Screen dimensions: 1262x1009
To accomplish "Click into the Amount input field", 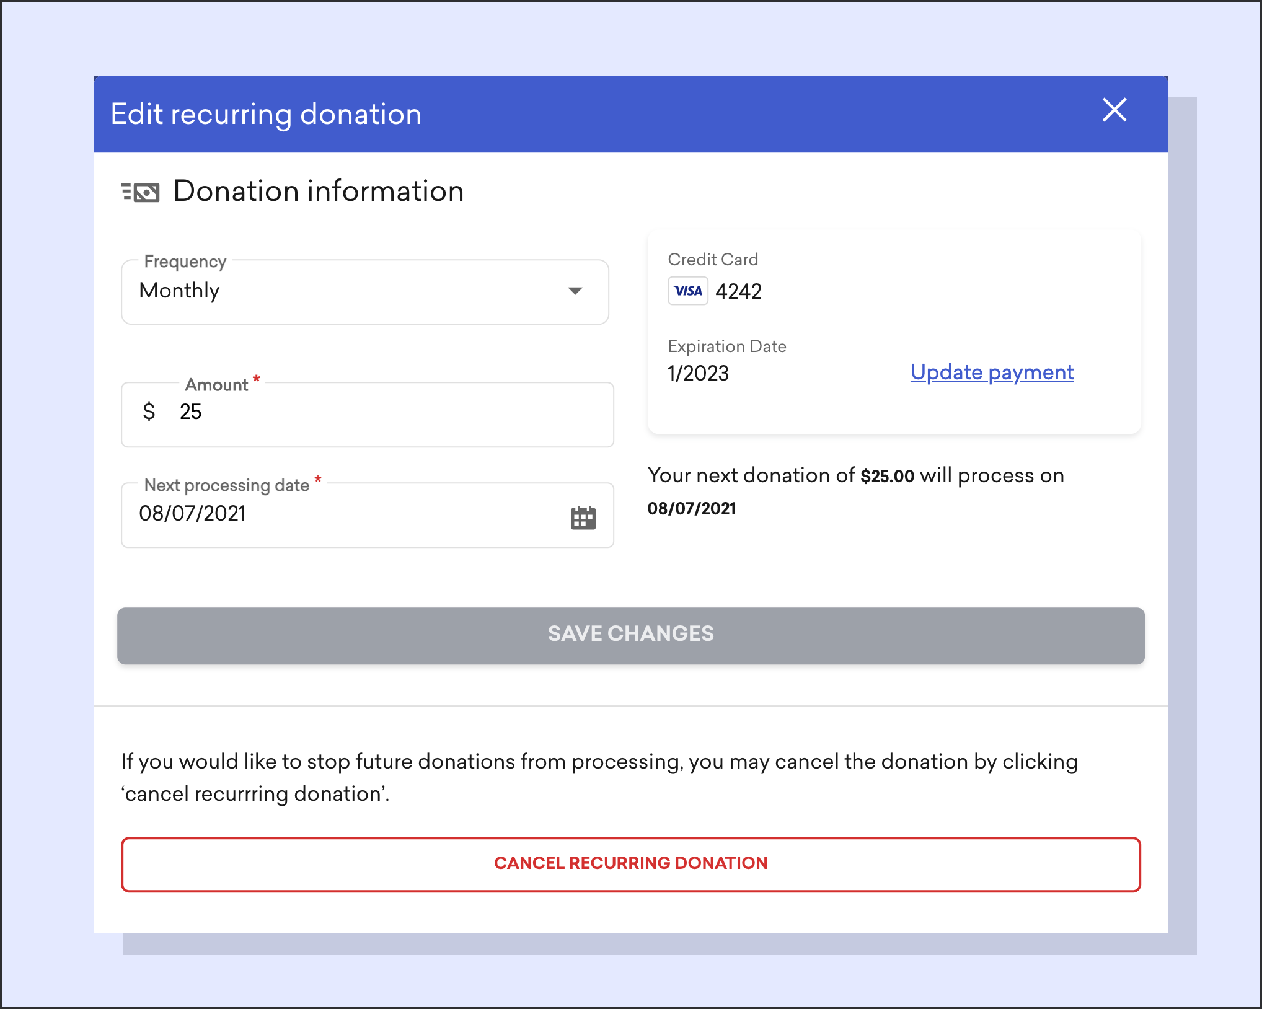I will click(x=368, y=414).
